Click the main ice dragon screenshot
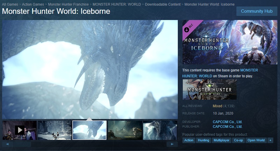The image size is (280, 151). pyautogui.click(x=90, y=69)
